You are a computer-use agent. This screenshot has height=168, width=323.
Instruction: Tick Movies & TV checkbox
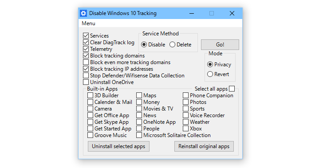(x=139, y=108)
